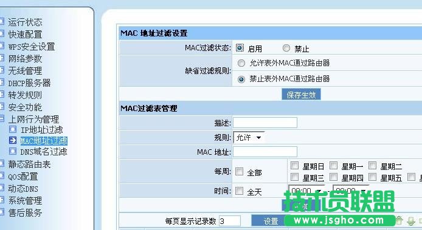Click the 保存生效 button
The width and height of the screenshot is (422, 230).
tap(301, 95)
